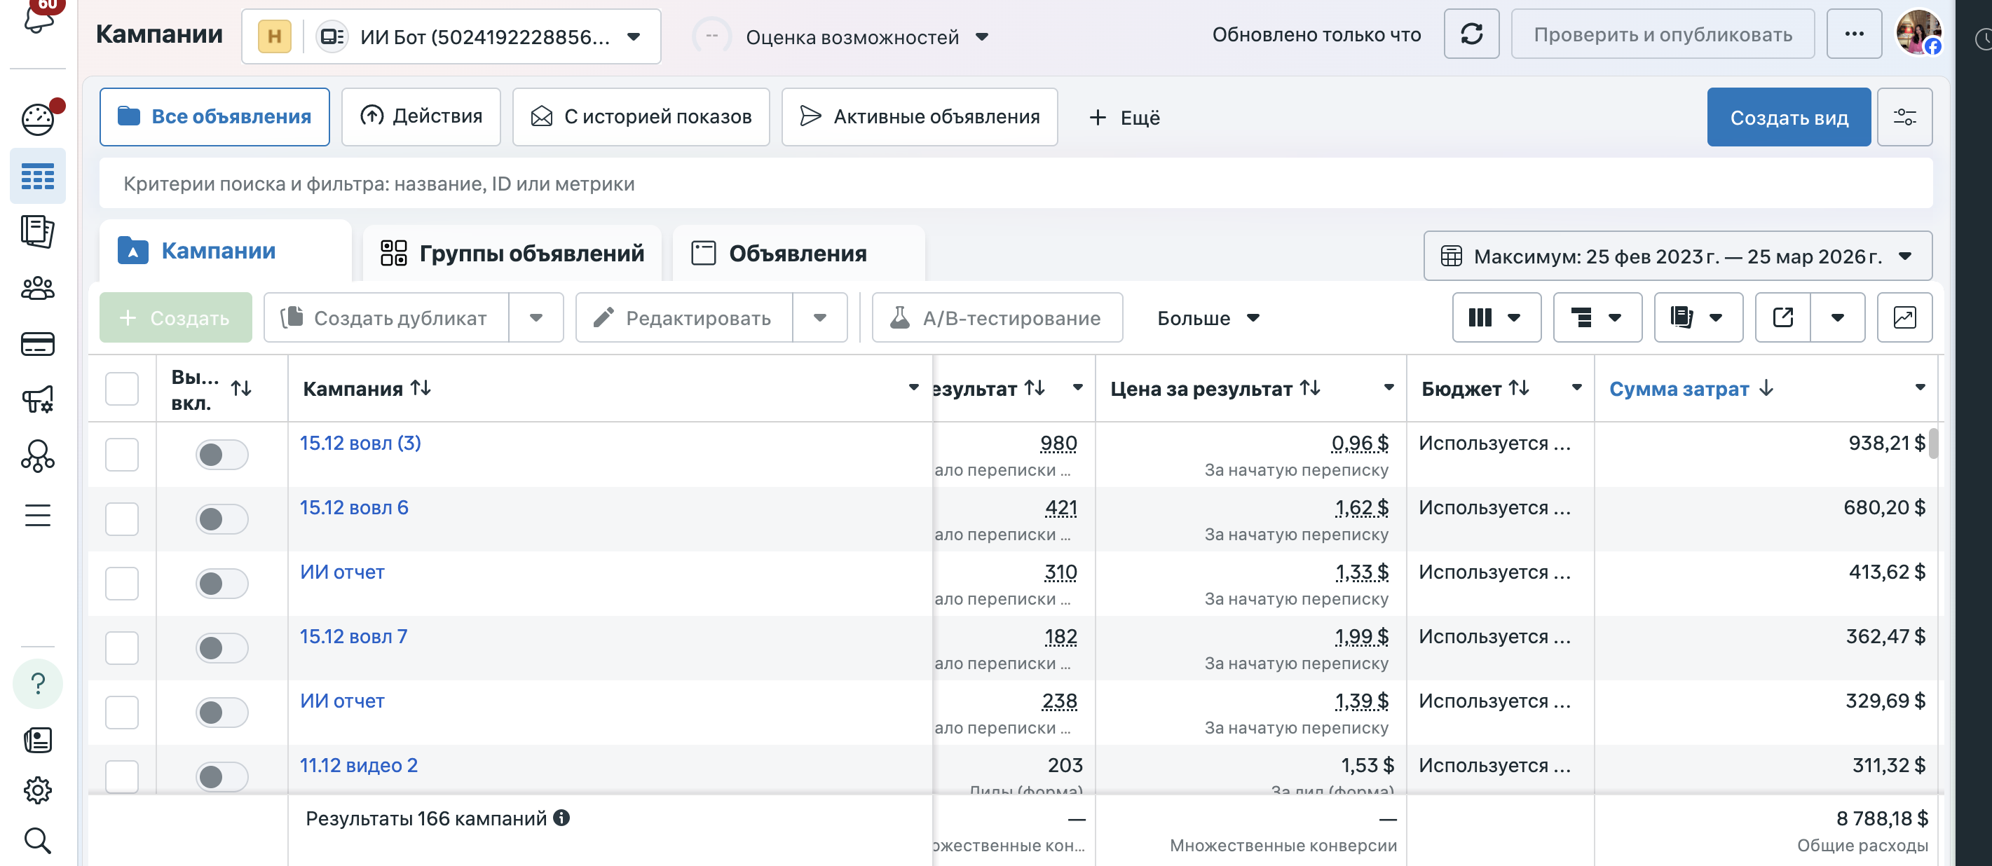Open the Campaigns table icon in sidebar

coord(38,177)
